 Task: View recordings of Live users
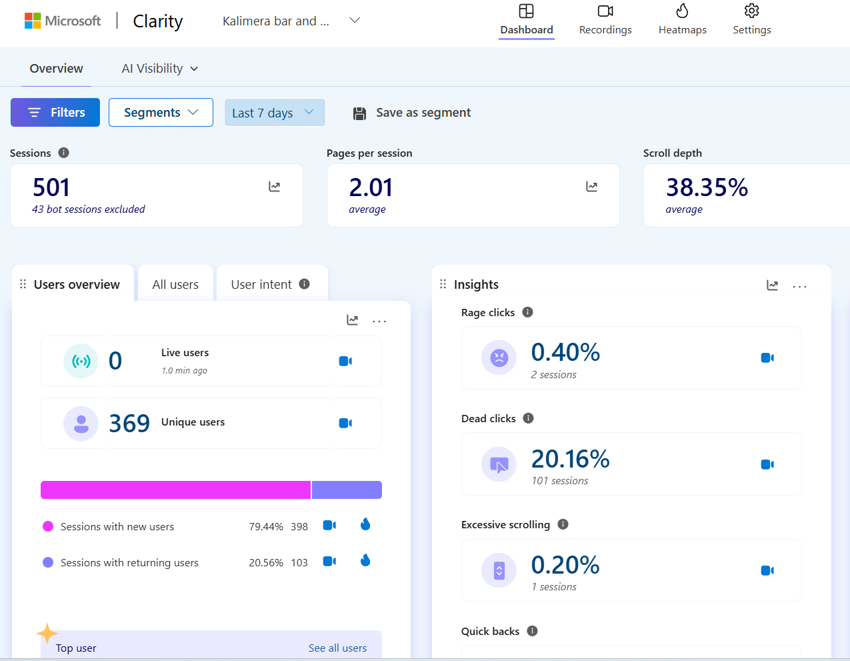(345, 361)
